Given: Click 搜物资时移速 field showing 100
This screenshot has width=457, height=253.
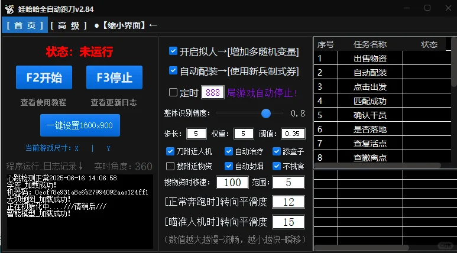Looking at the screenshot, I should 232,183.
